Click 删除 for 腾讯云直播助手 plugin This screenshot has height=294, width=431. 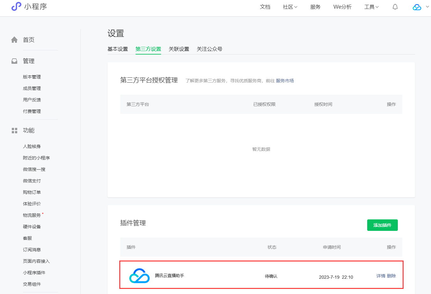point(391,276)
